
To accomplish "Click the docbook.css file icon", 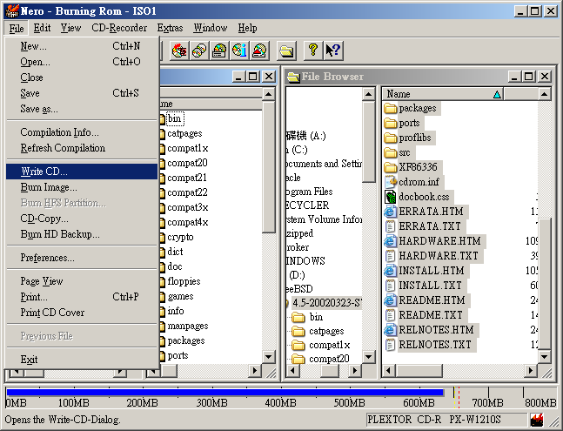I will pyautogui.click(x=391, y=197).
